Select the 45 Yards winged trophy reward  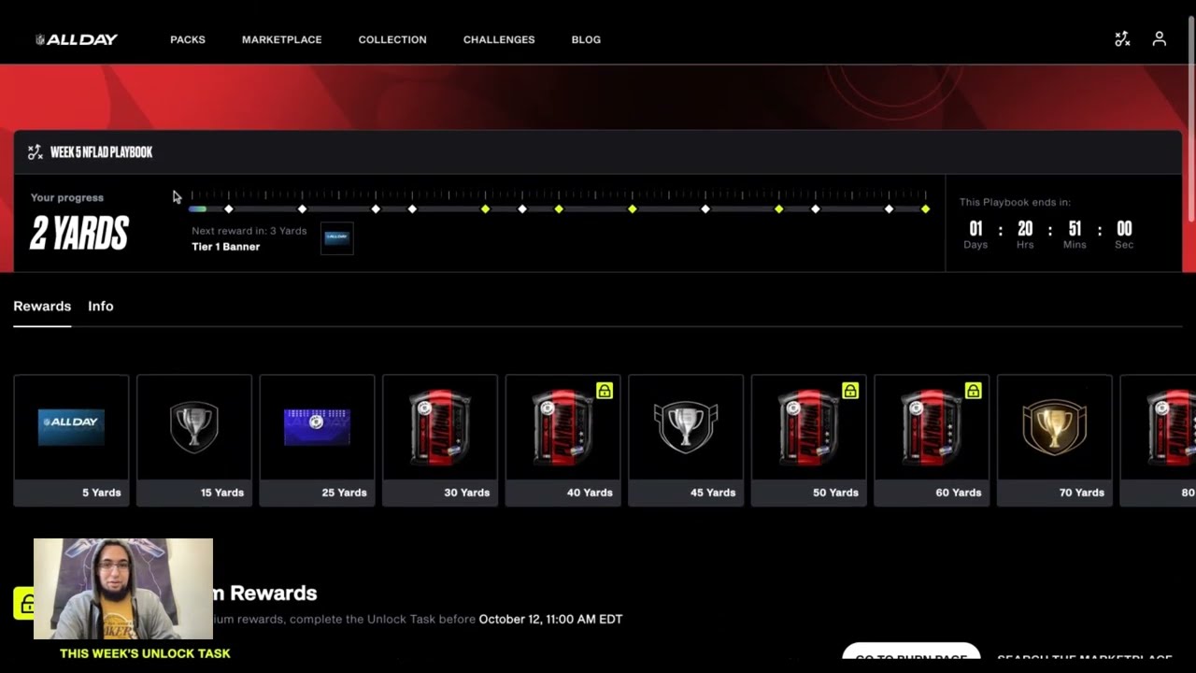tap(686, 440)
